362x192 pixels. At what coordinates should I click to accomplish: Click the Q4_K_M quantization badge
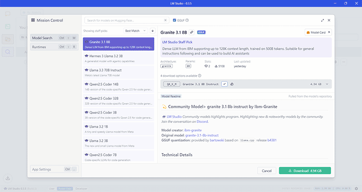(x=172, y=84)
